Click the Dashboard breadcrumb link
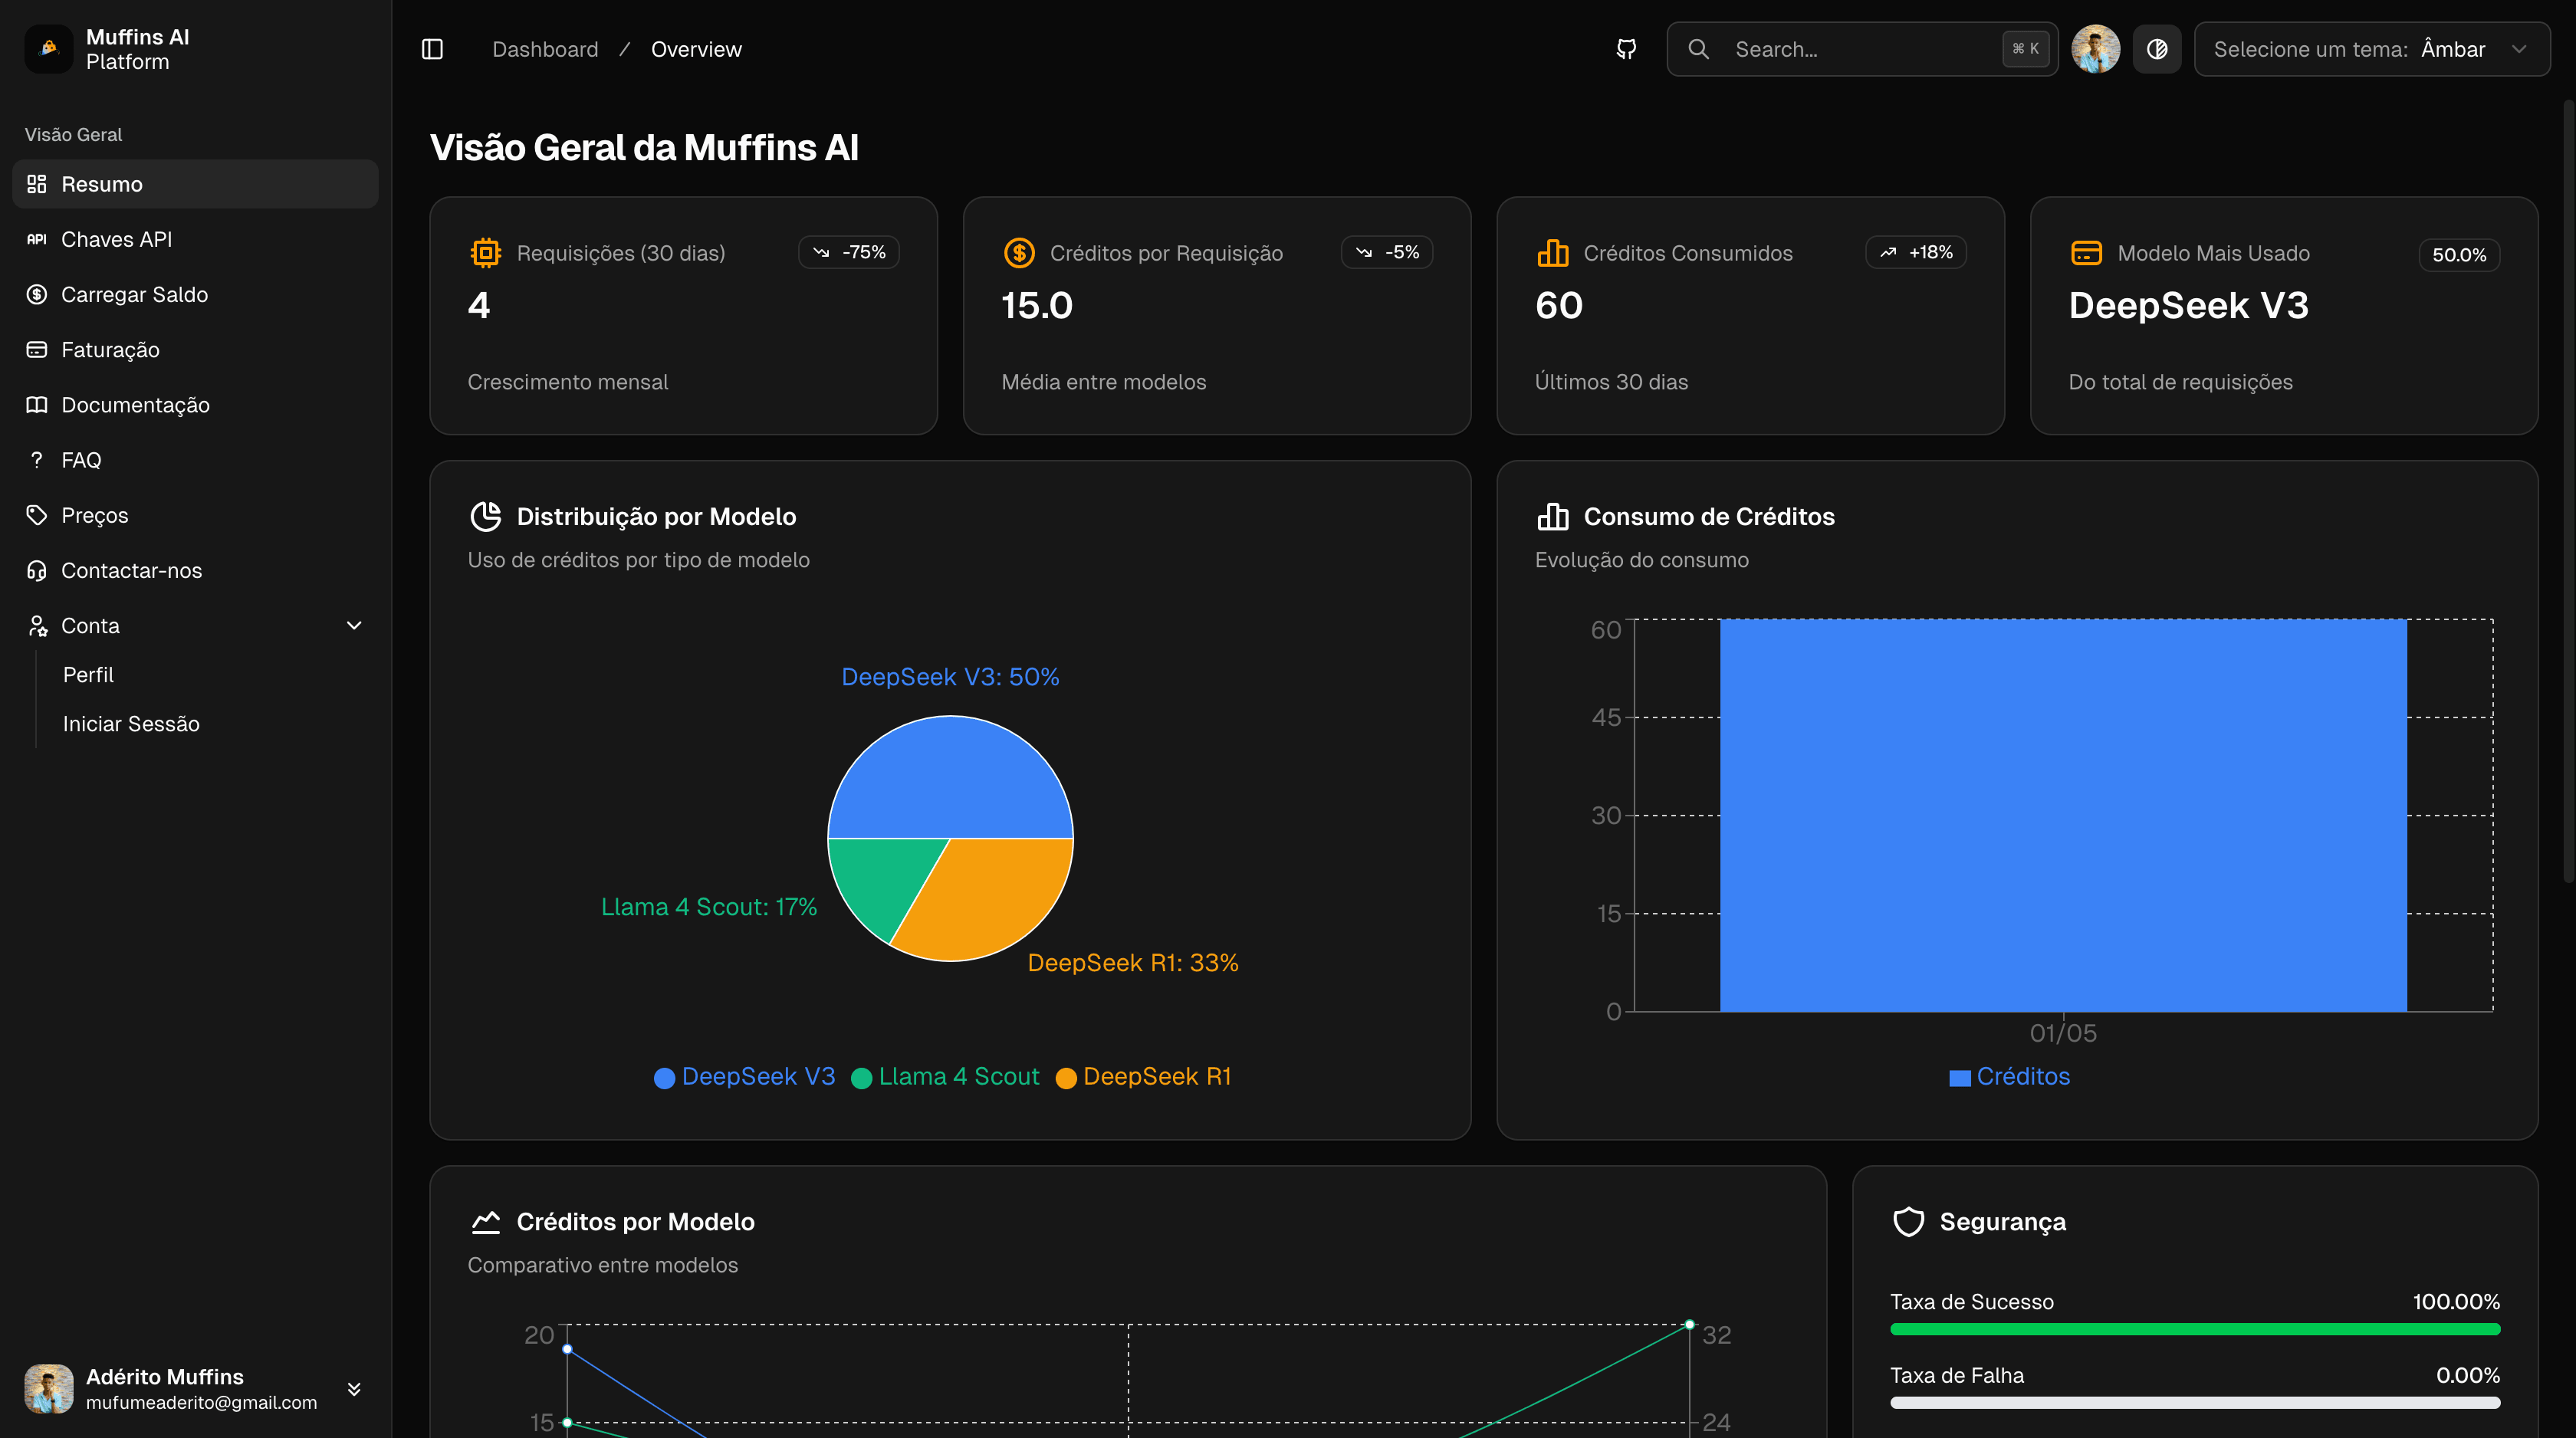Screen dimensions: 2576x1438 pyautogui.click(x=545, y=49)
